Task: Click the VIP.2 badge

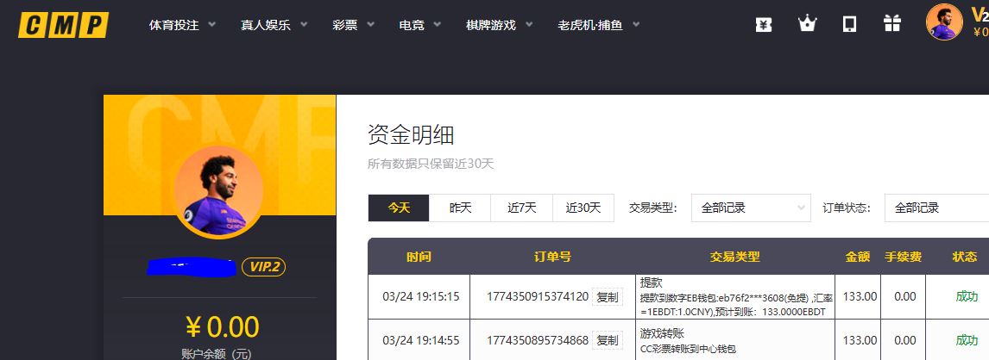Action: [x=263, y=267]
